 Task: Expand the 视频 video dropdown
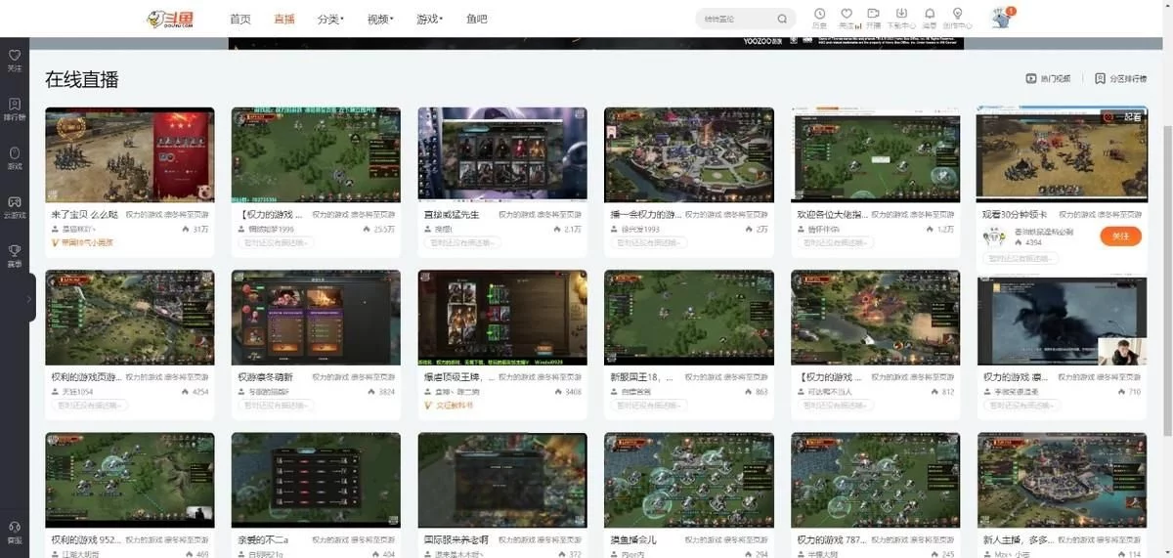click(x=380, y=19)
